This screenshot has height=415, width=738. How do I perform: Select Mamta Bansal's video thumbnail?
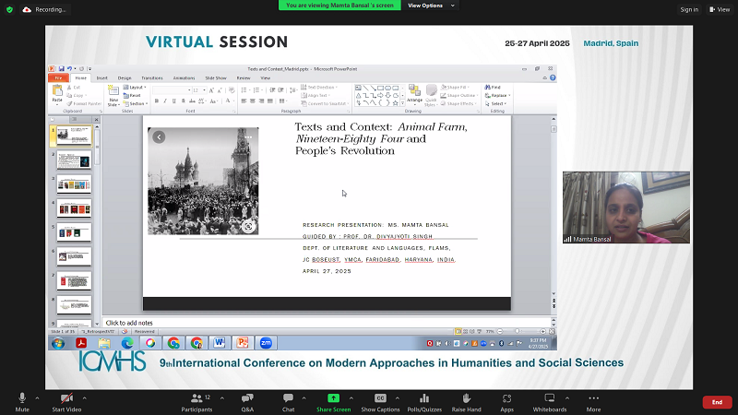tap(625, 207)
